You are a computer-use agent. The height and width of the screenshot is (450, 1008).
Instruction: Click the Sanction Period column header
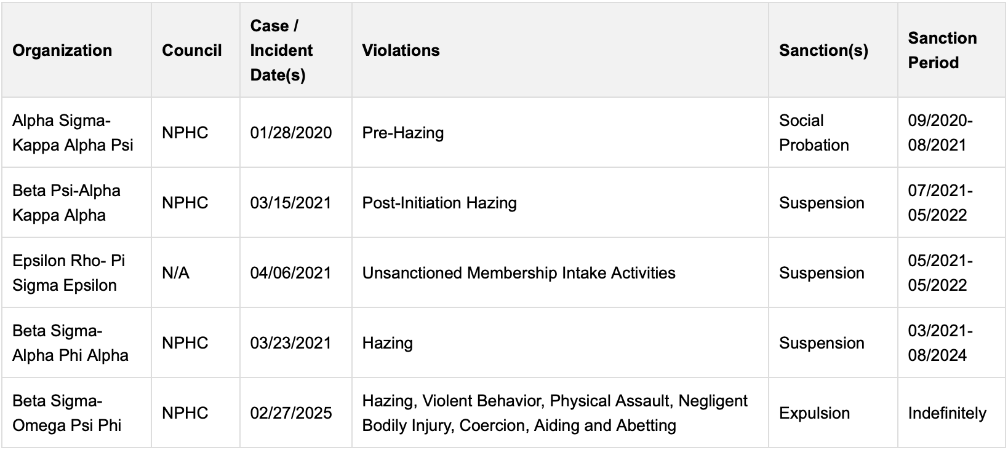(x=942, y=50)
